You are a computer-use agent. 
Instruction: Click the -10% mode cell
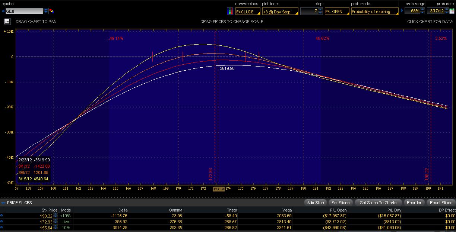click(x=66, y=227)
